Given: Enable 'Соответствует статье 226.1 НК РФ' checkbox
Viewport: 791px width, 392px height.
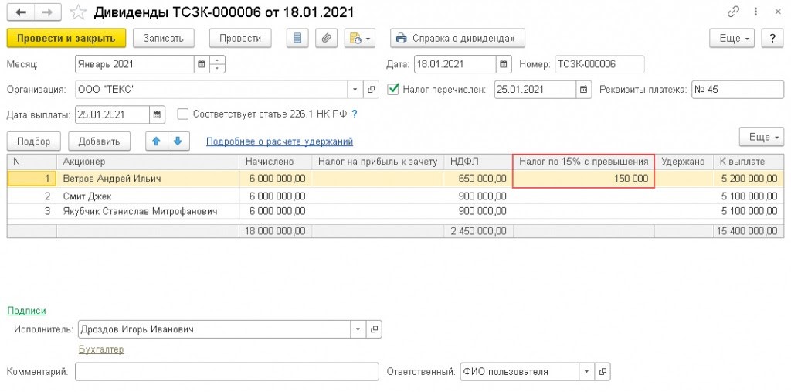Looking at the screenshot, I should (183, 115).
